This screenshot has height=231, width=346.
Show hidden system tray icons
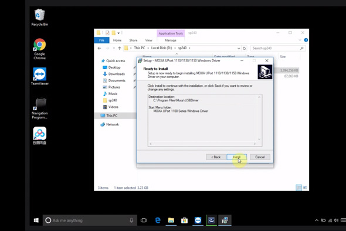click(x=317, y=220)
